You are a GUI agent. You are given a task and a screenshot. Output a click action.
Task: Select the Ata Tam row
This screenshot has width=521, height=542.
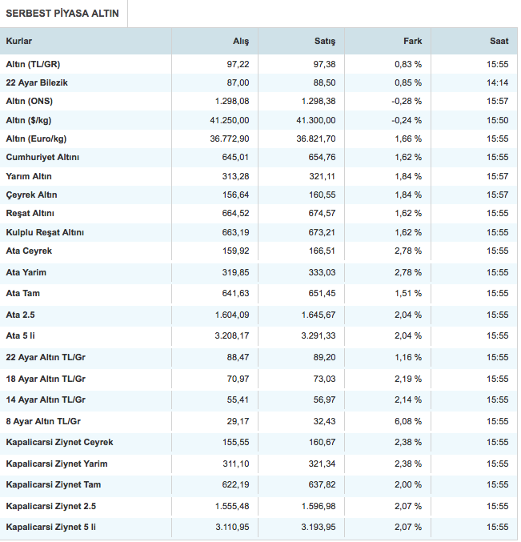pyautogui.click(x=22, y=293)
